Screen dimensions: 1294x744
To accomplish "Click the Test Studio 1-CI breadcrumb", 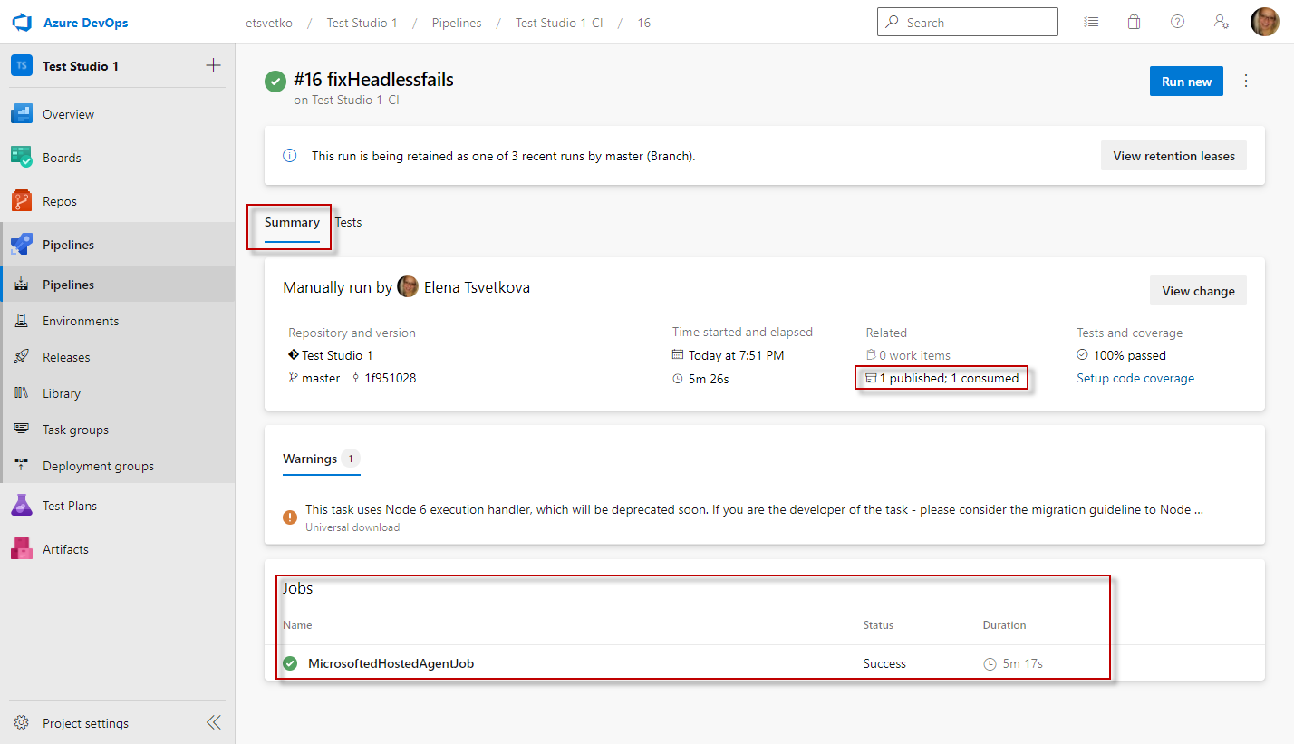I will point(559,23).
